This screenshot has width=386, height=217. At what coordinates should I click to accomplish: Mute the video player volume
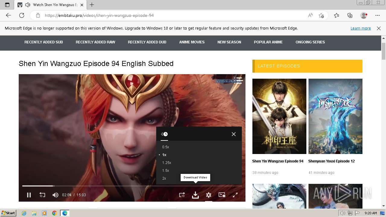tap(55, 195)
